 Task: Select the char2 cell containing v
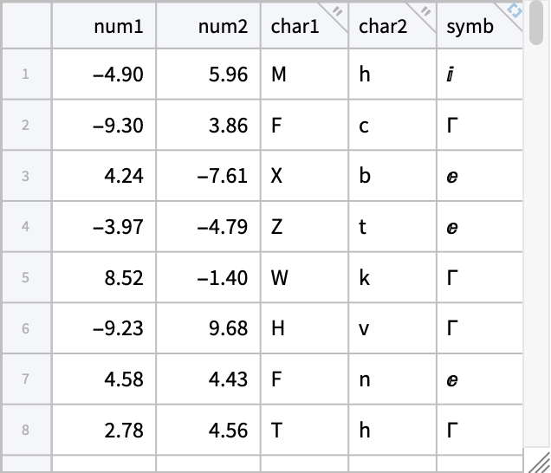tap(392, 328)
